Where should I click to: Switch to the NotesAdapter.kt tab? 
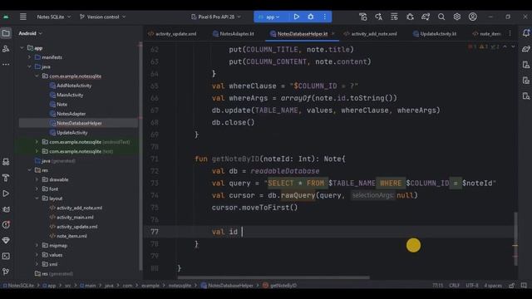pos(234,33)
